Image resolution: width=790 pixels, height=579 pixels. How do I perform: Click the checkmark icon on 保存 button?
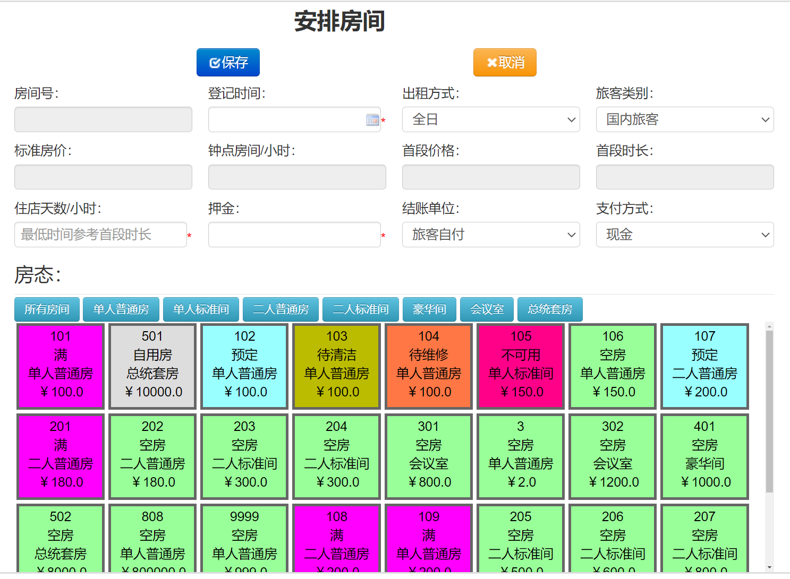click(x=214, y=62)
